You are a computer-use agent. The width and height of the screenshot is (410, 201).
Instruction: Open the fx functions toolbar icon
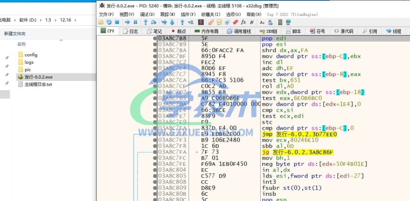pyautogui.click(x=243, y=22)
